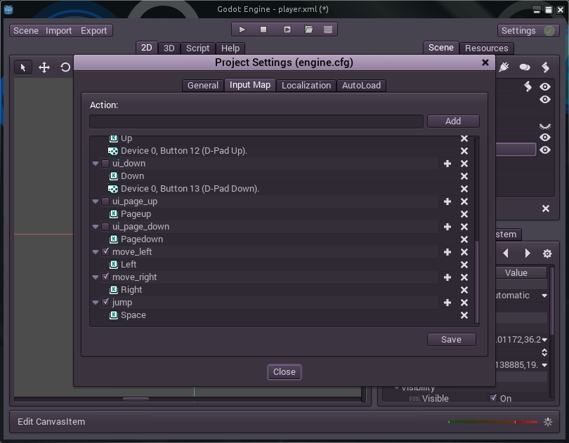Screen dimensions: 569x443
Task: Expand the 01172,36.2 value dropdown
Action: (x=544, y=340)
